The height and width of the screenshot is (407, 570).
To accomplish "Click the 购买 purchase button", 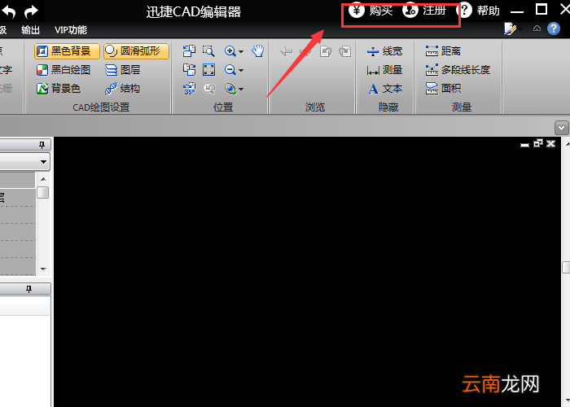I will tap(370, 11).
